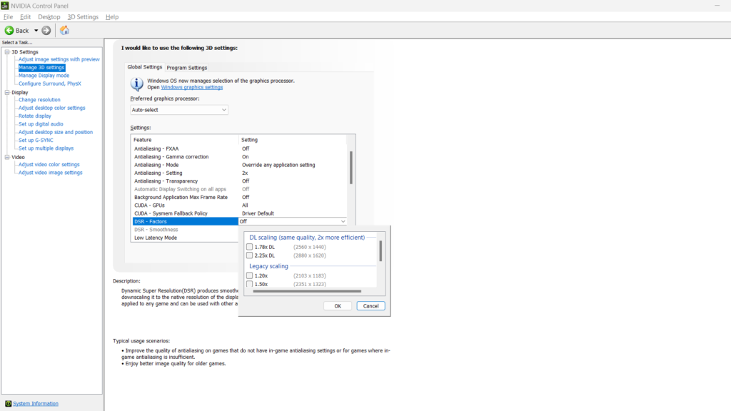Click the house icon in the toolbar
Image resolution: width=731 pixels, height=411 pixels.
click(64, 30)
